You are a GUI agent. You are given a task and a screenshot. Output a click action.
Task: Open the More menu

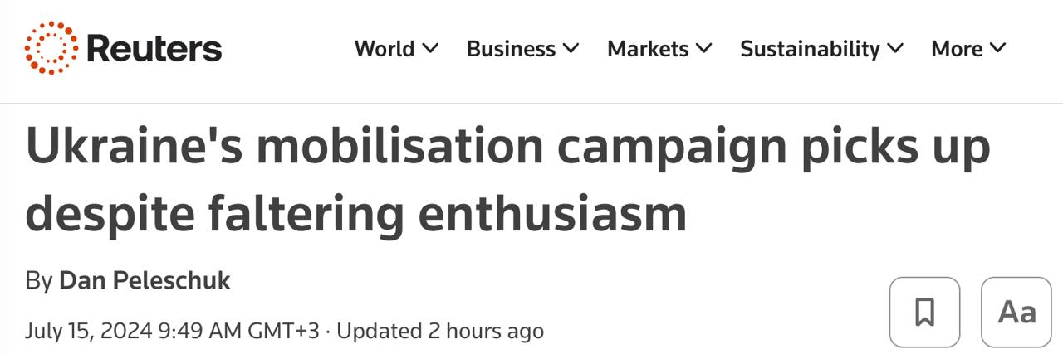957,49
